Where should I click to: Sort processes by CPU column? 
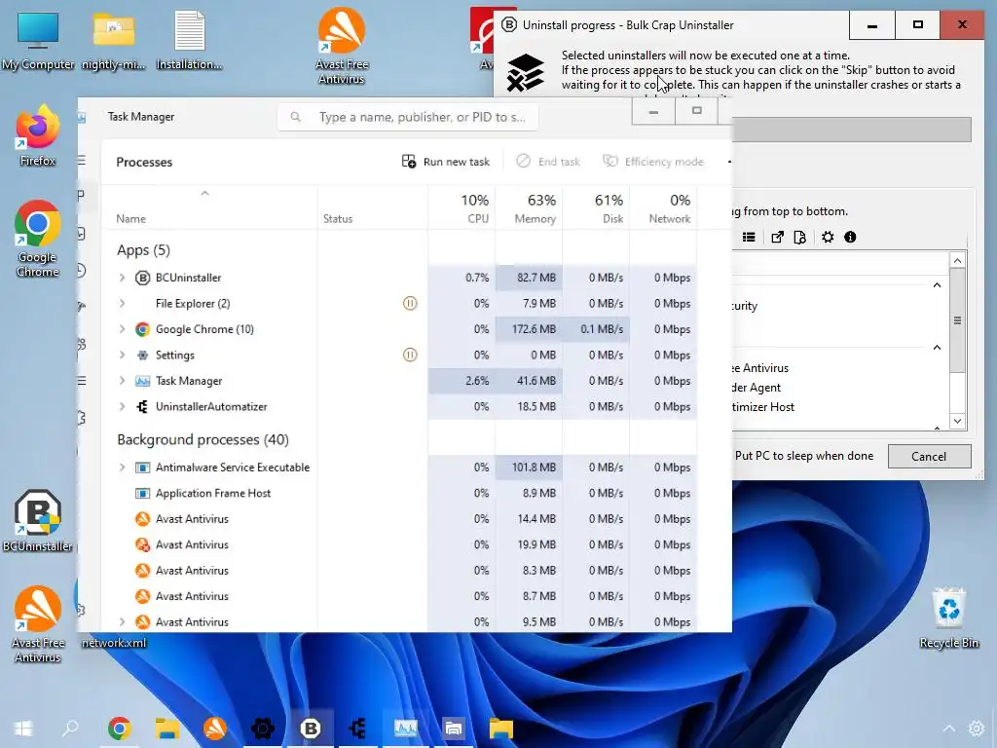(x=462, y=208)
